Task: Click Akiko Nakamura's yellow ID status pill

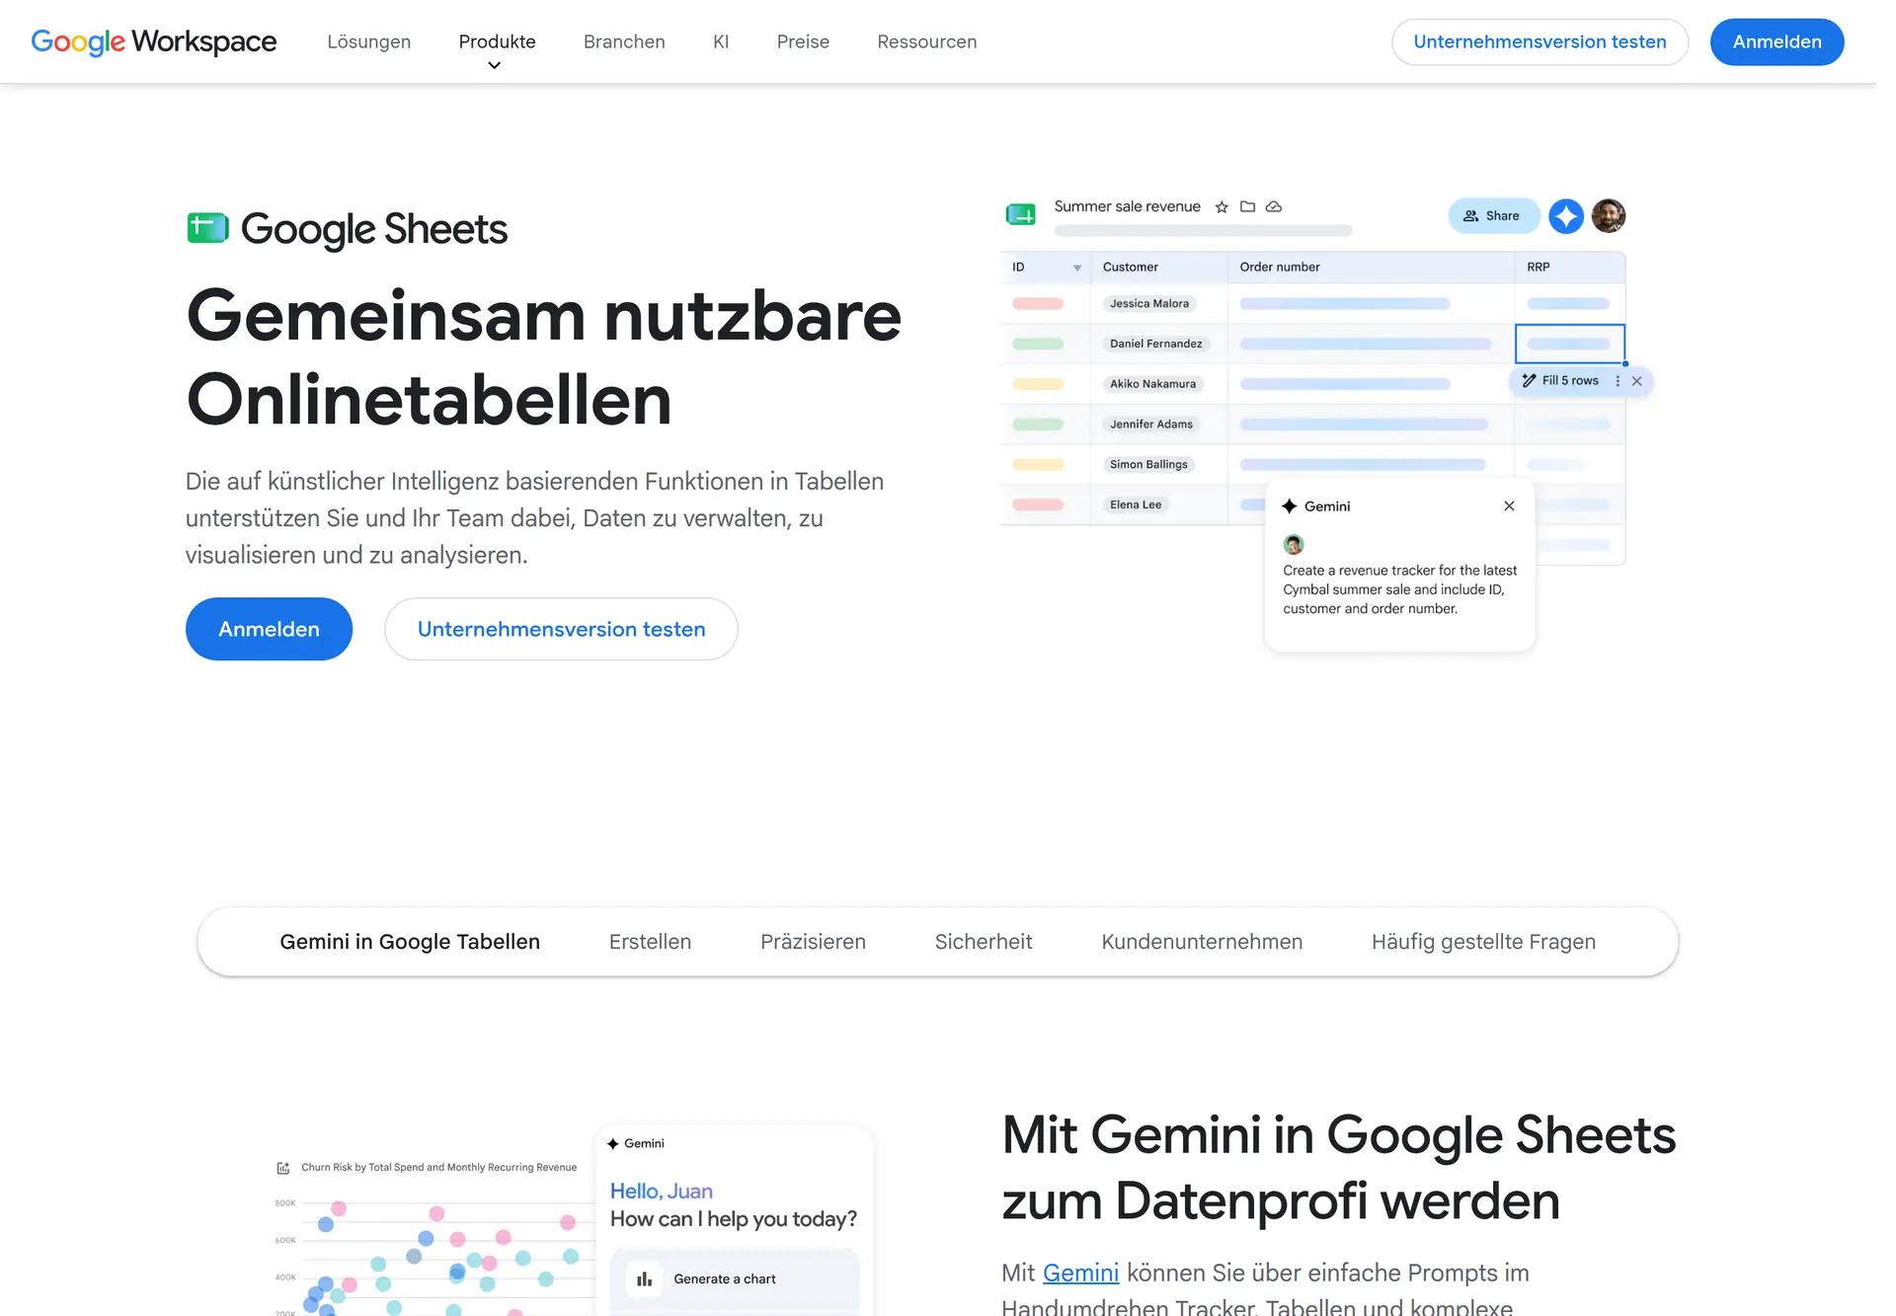Action: tap(1038, 384)
